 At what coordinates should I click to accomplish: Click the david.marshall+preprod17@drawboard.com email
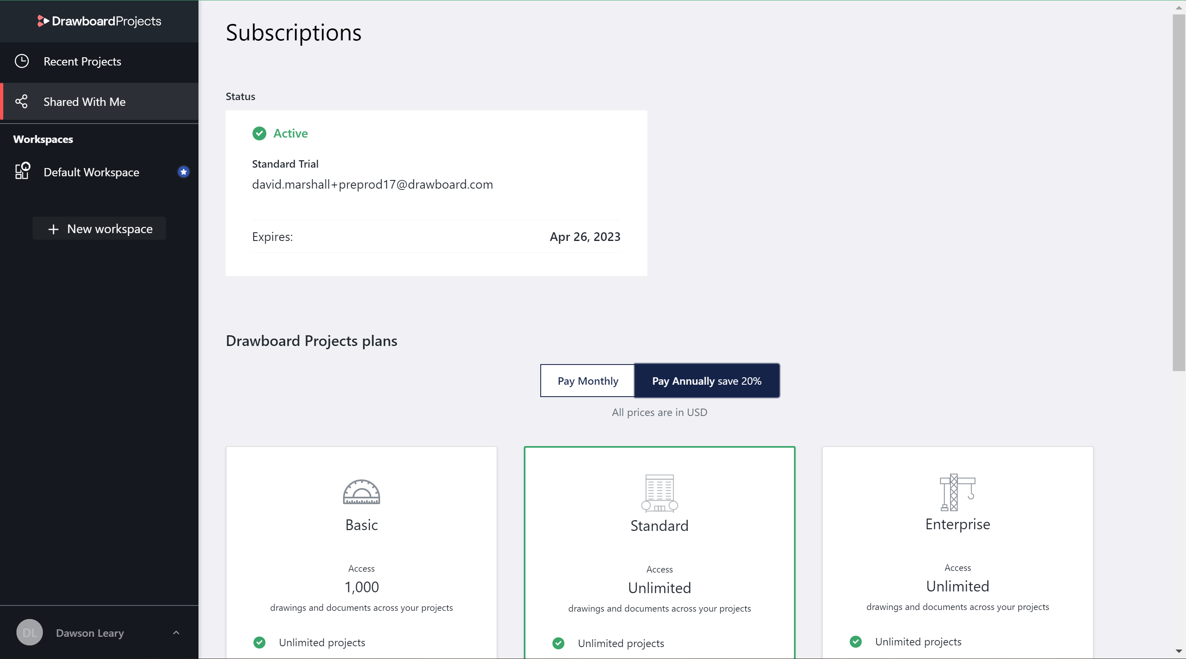coord(372,184)
